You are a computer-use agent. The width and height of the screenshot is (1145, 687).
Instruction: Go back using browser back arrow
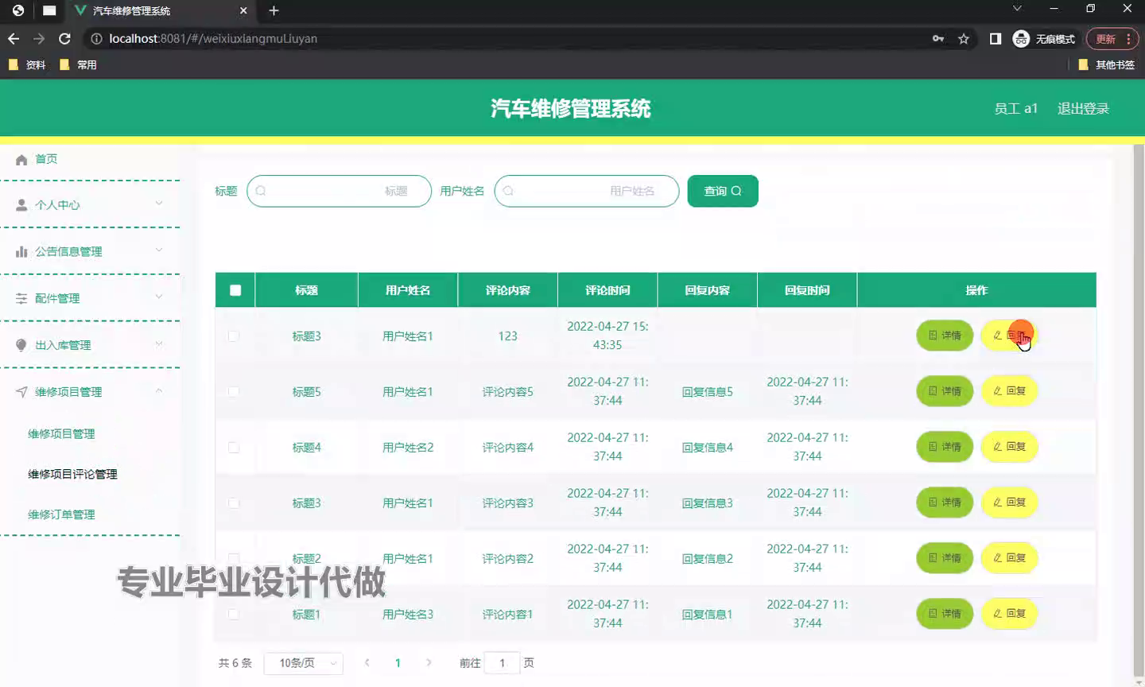coord(14,38)
